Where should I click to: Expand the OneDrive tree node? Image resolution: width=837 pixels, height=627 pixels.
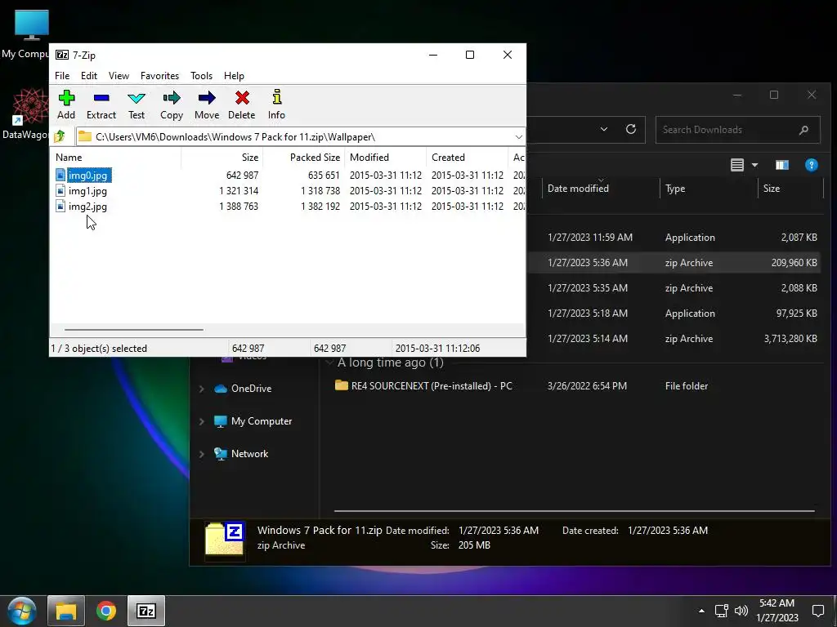pyautogui.click(x=202, y=389)
